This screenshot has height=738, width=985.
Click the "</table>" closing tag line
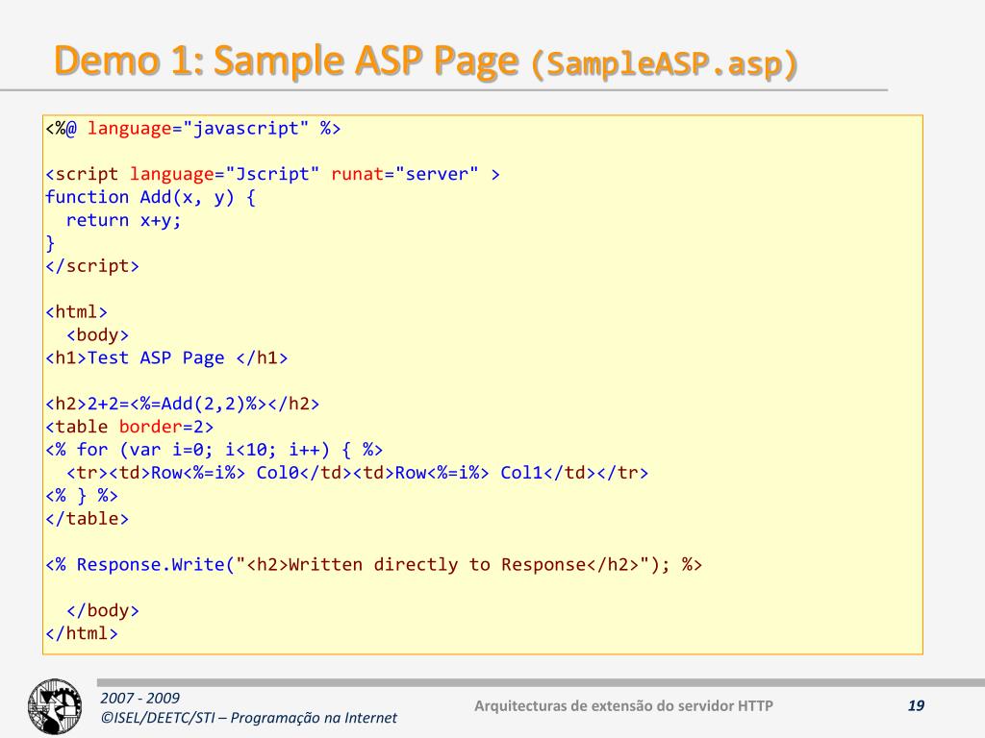(87, 518)
